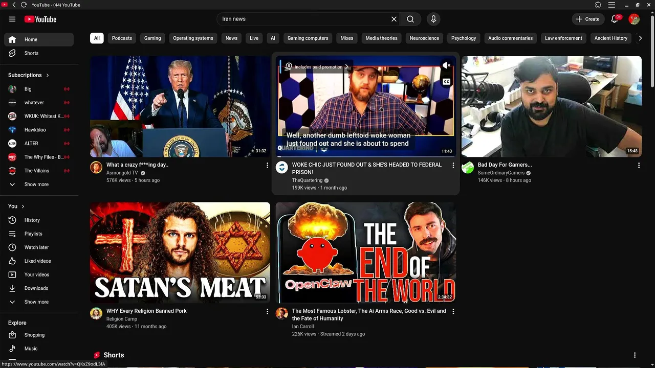The height and width of the screenshot is (368, 655).
Task: Open Shopping under Explore
Action: (x=39, y=335)
